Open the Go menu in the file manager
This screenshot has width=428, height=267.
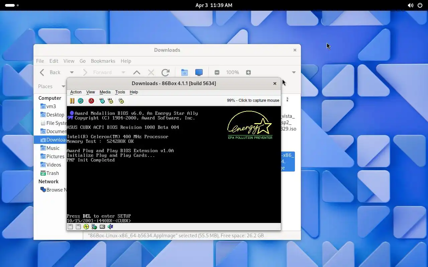[x=83, y=61]
